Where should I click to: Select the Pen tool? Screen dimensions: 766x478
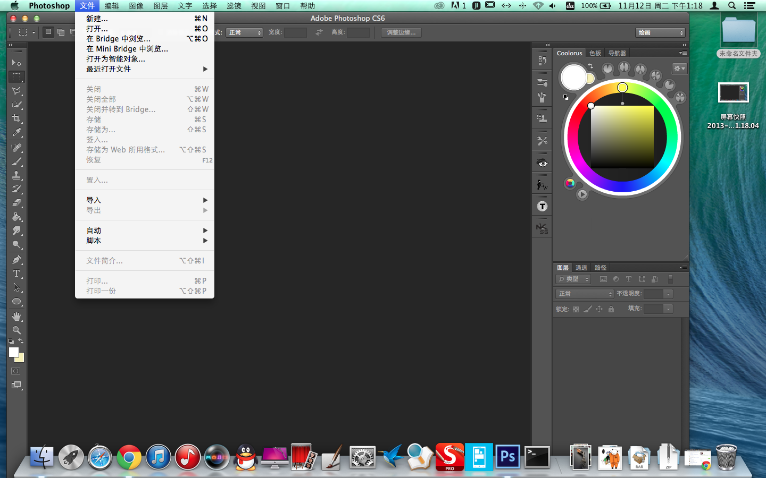16,260
